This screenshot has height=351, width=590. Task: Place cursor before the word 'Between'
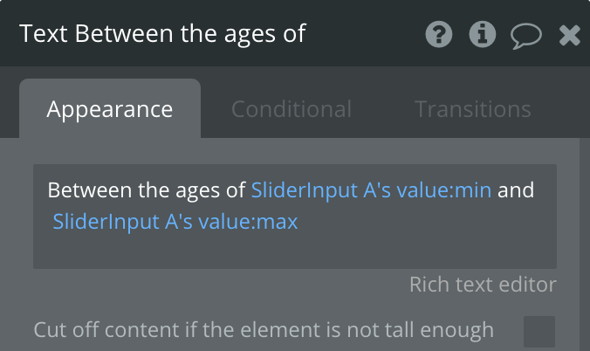click(48, 190)
